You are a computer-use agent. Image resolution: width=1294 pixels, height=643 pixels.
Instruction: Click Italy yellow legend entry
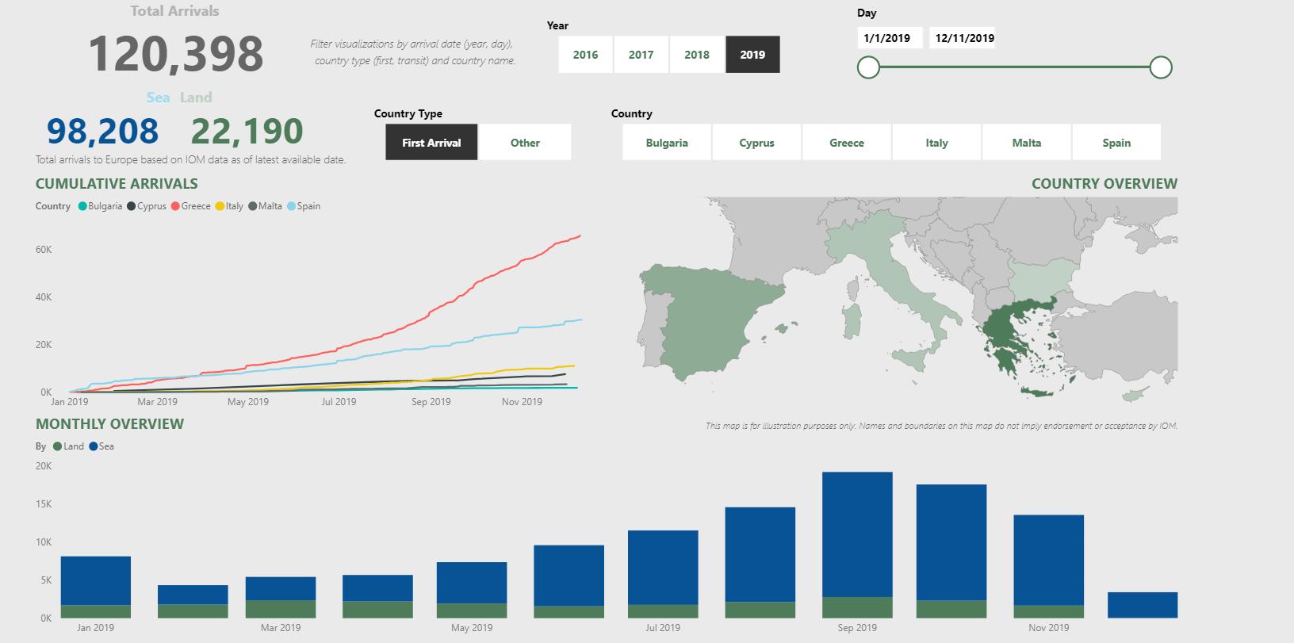pyautogui.click(x=229, y=206)
